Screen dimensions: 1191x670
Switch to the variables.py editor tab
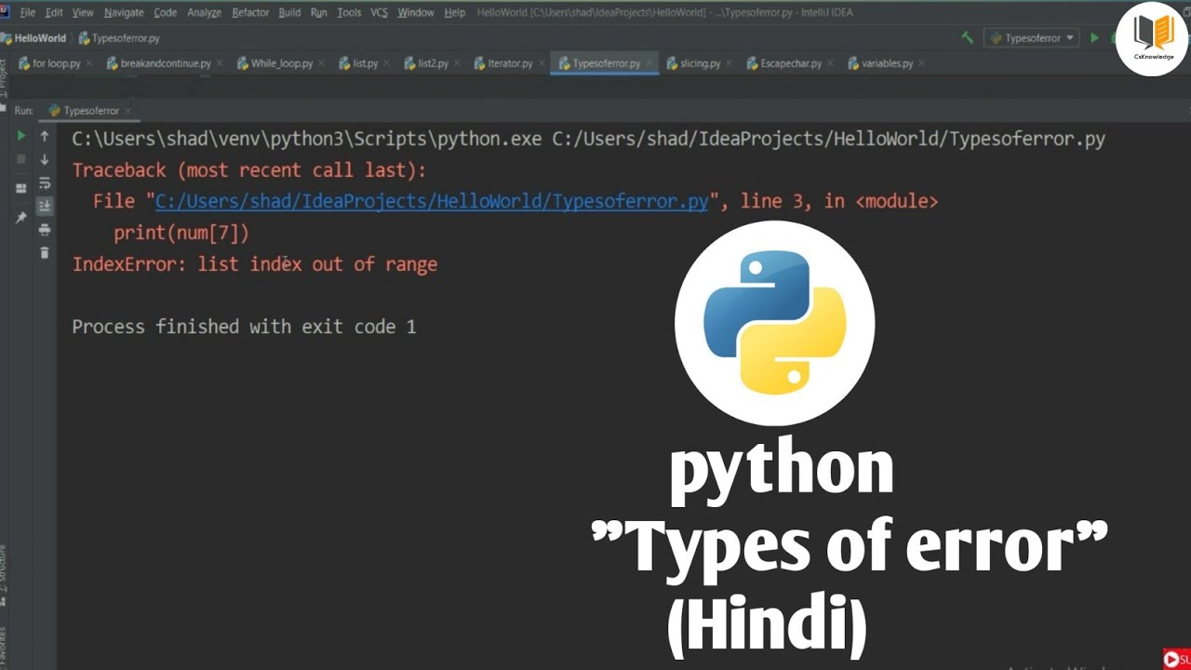[887, 63]
